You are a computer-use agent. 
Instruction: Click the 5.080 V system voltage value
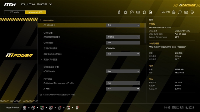(178, 86)
